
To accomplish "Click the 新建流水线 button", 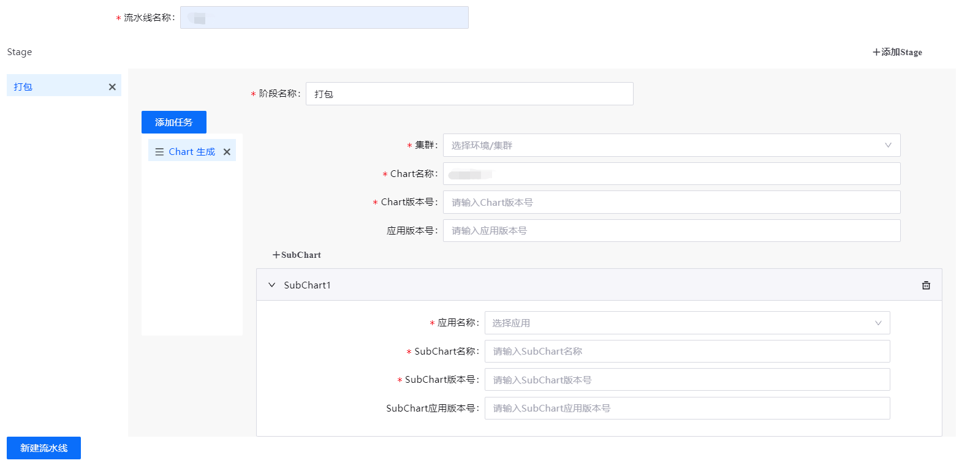I will [x=44, y=448].
